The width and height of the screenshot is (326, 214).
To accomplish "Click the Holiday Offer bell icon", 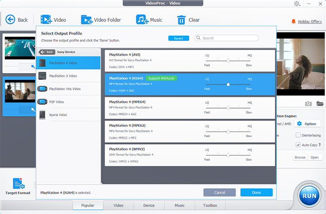I will tap(293, 21).
